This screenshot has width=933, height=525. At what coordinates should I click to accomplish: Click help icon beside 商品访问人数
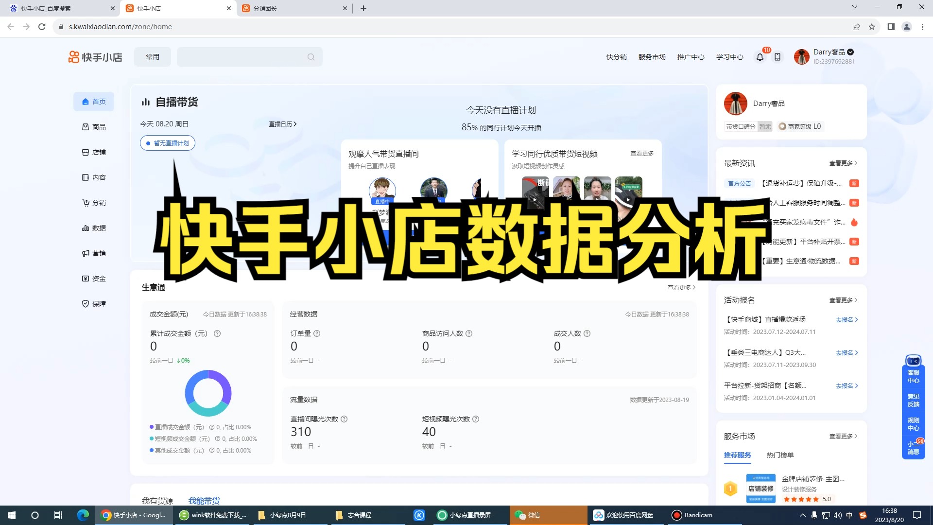469,333
